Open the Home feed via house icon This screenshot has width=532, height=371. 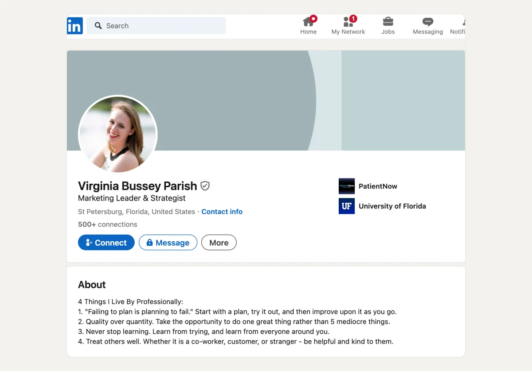pyautogui.click(x=308, y=21)
